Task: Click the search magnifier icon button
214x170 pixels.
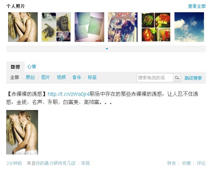Action: coord(177,78)
